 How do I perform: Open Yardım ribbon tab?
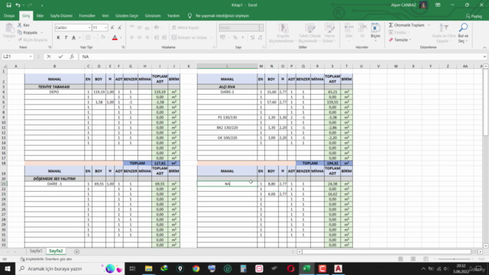click(173, 15)
